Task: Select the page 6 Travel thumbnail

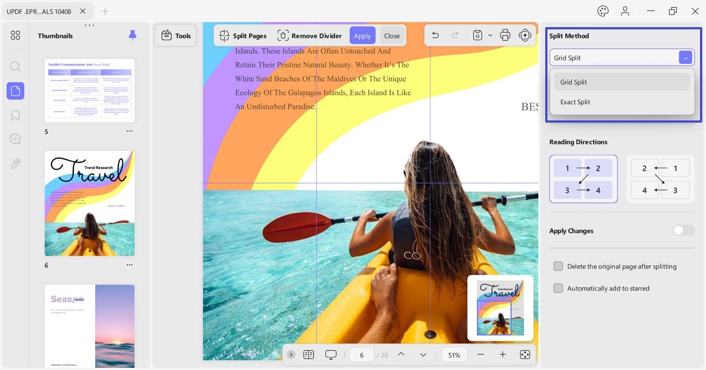Action: [x=90, y=203]
